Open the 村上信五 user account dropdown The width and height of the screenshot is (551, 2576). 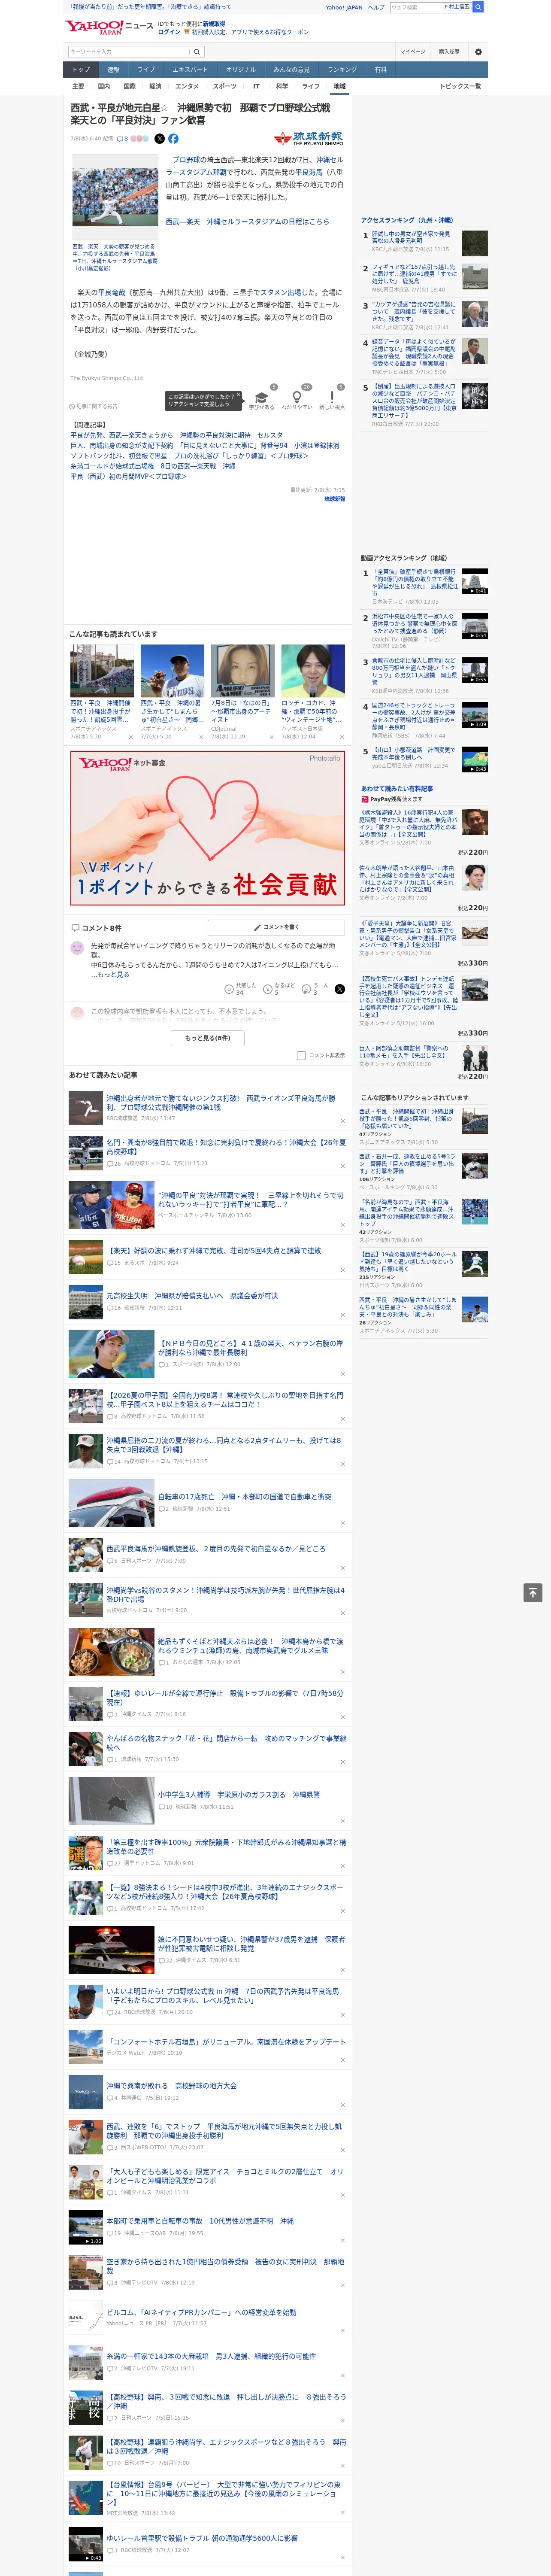pos(457,7)
